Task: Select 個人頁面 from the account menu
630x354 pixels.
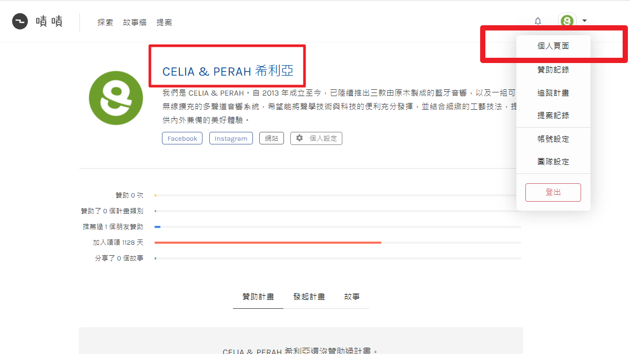Action: [x=553, y=46]
